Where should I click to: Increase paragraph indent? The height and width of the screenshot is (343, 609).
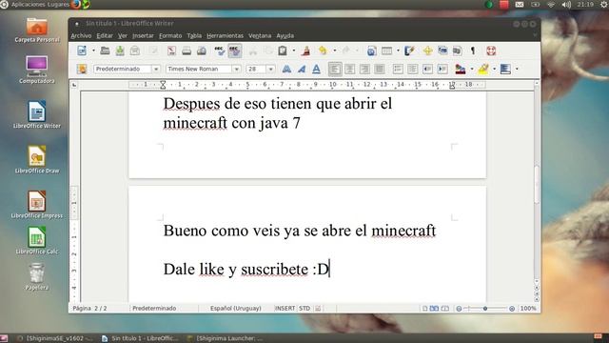(x=442, y=69)
